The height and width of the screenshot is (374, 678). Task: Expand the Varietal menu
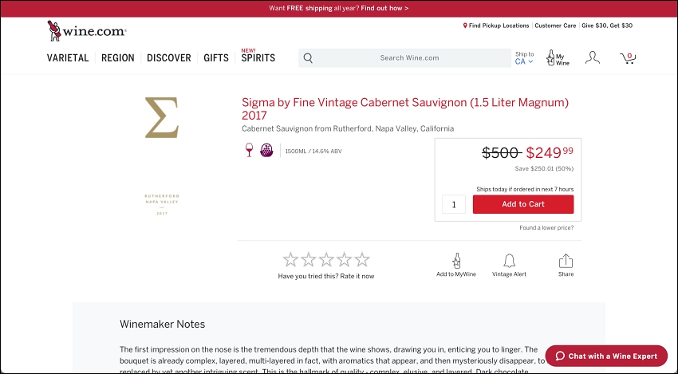point(68,58)
